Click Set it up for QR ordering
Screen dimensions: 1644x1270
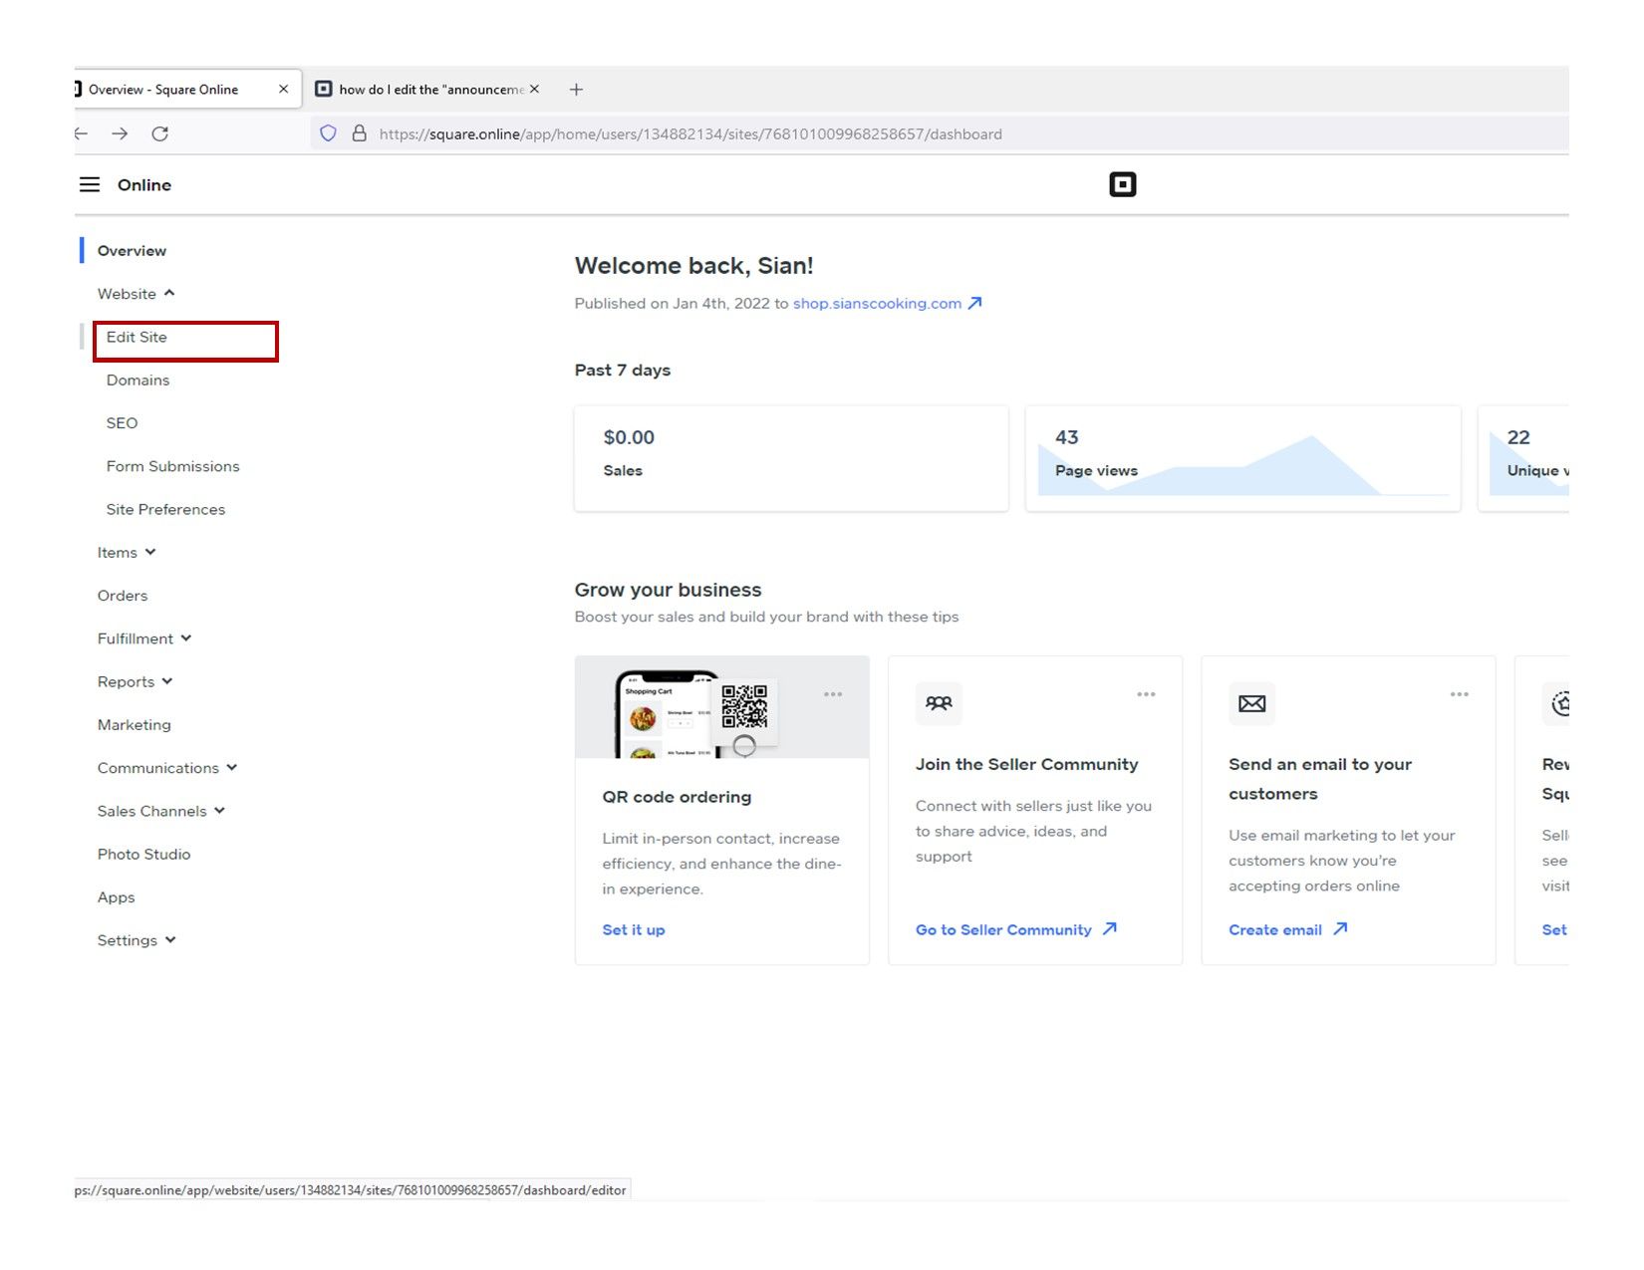633,930
